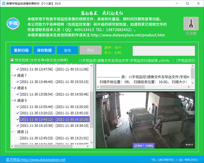The image size is (204, 163).
Task: Click the key registration icon
Action: [191, 24]
